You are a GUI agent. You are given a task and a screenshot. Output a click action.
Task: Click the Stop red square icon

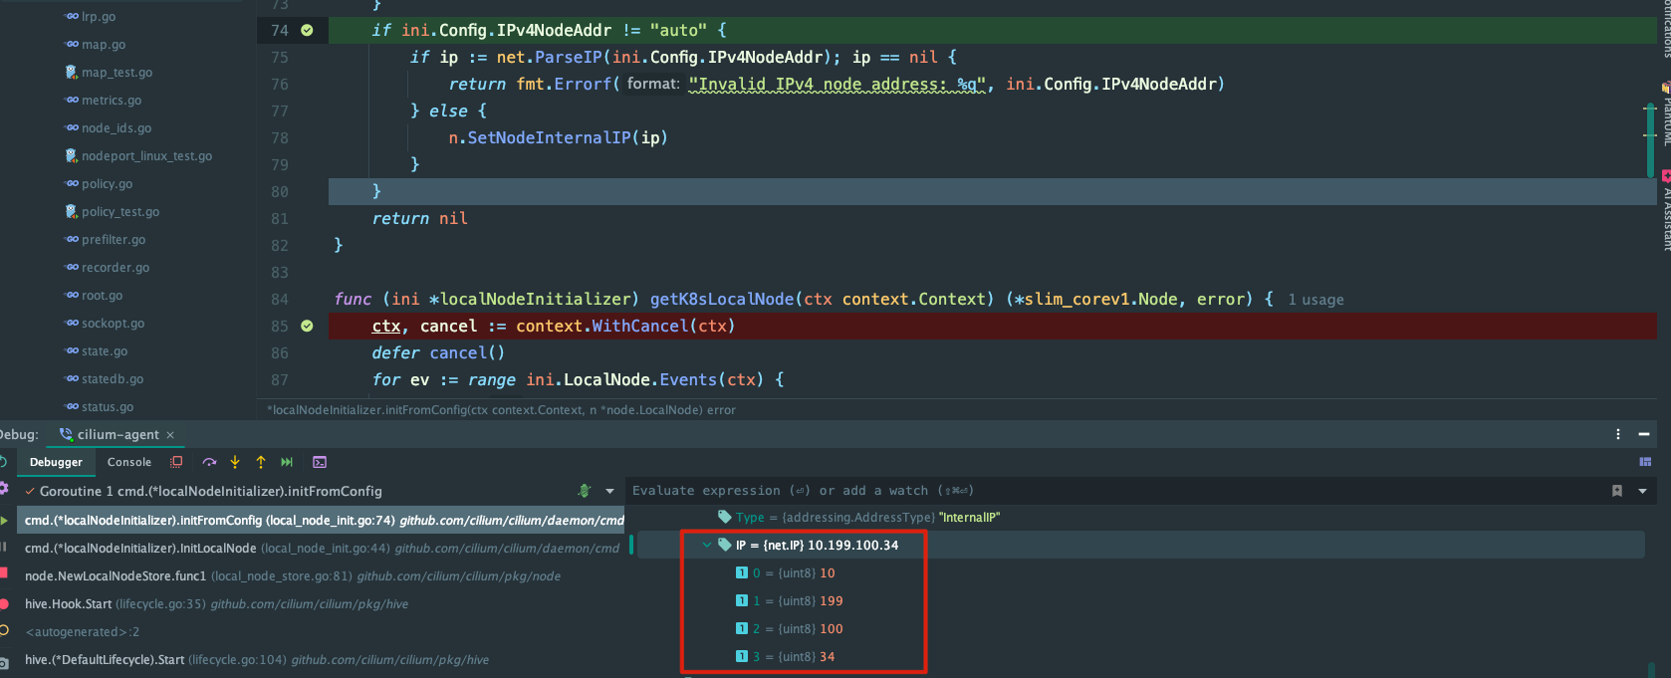[3, 572]
